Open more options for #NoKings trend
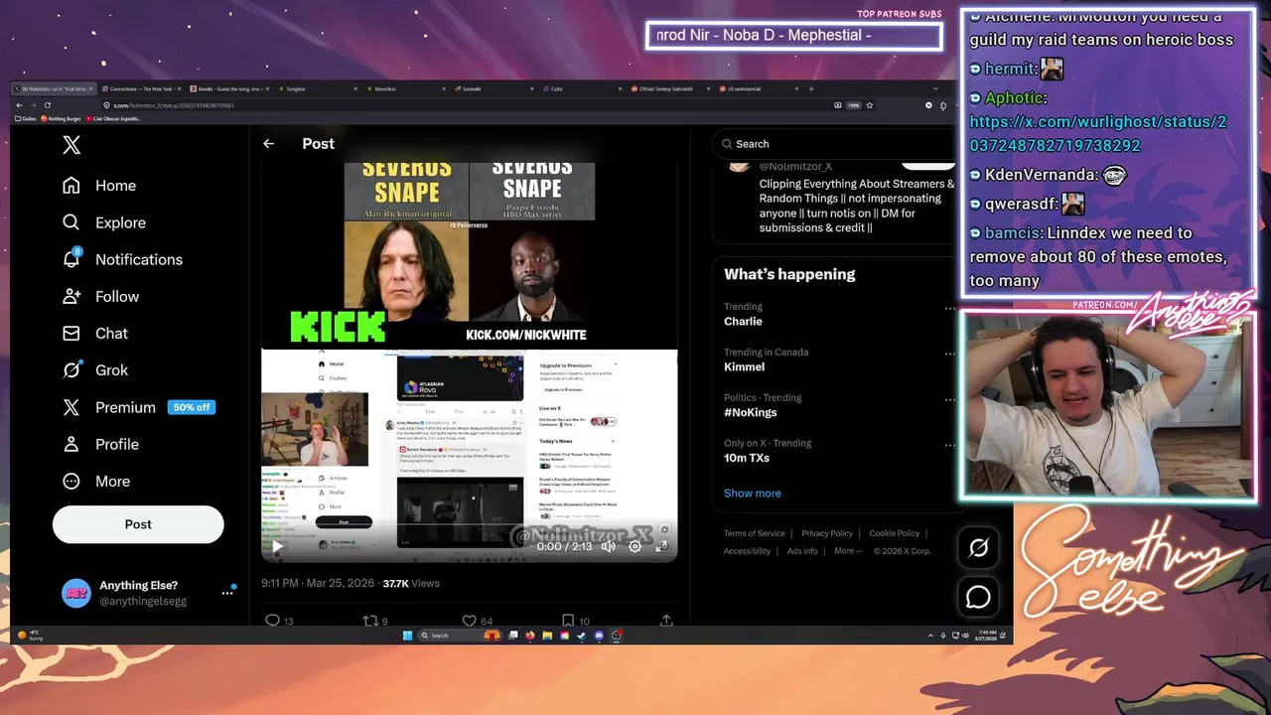 949,400
